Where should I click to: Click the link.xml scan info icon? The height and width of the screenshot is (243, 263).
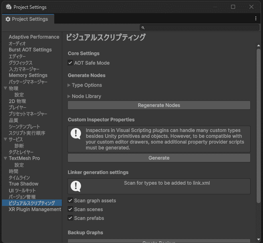point(76,186)
